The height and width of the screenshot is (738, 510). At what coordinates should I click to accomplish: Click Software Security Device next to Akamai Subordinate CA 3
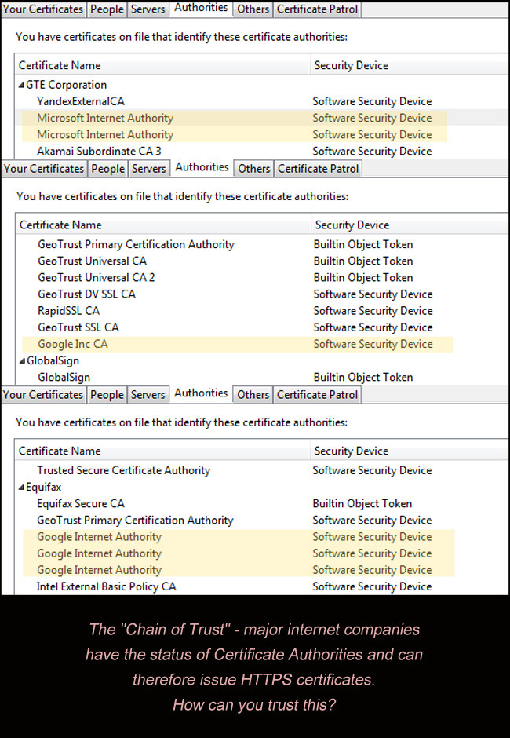[x=372, y=151]
